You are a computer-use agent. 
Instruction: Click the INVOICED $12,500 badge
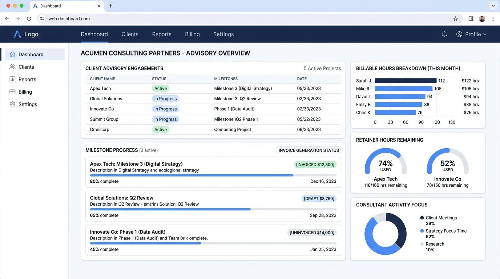315,165
